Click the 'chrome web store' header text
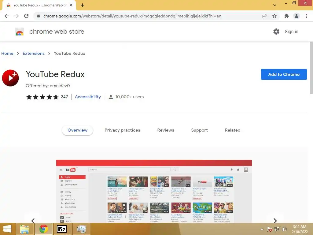 point(57,32)
